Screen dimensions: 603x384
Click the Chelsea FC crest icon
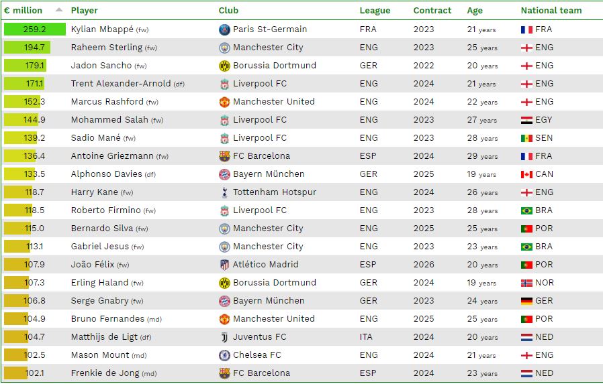224,355
